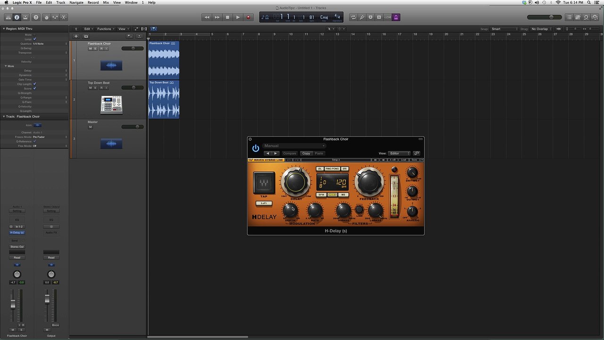Enable the Solo S transport icon

[x=379, y=17]
